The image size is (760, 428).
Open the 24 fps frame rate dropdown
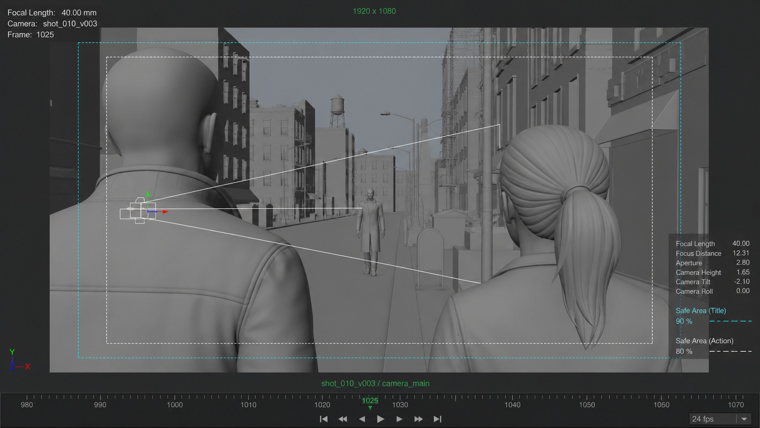(720, 419)
